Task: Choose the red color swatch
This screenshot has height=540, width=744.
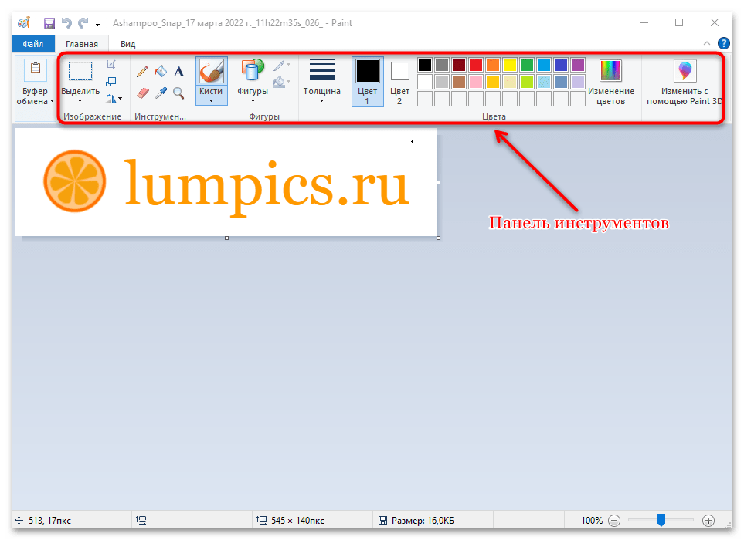Action: point(476,65)
